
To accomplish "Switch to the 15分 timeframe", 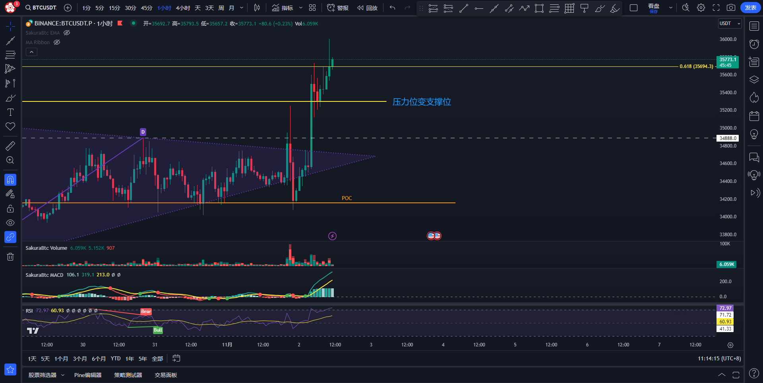I will 114,8.
